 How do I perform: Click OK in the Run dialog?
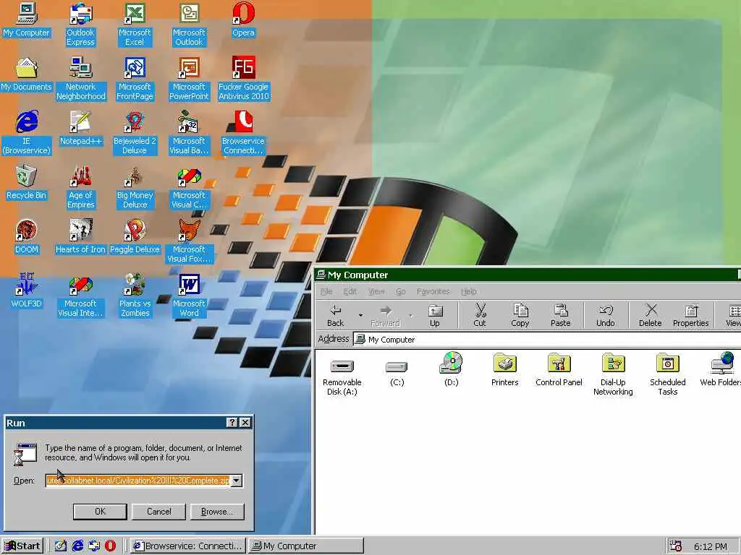[x=100, y=511]
